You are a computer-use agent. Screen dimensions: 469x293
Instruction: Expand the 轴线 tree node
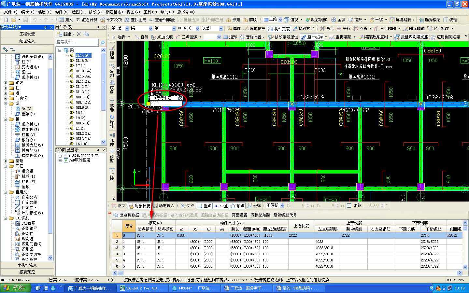tap(6, 83)
